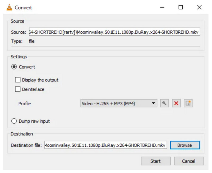The height and width of the screenshot is (173, 212).
Task: Close the Convert dialog window
Action: click(199, 7)
